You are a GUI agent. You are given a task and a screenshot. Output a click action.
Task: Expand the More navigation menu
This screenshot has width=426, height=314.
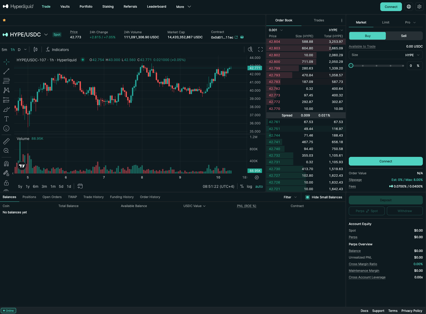(184, 7)
